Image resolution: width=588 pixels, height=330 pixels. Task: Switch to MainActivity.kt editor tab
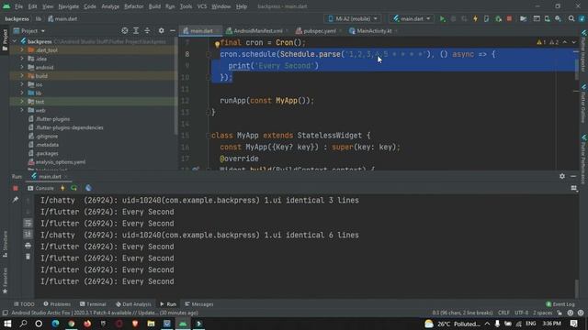374,30
